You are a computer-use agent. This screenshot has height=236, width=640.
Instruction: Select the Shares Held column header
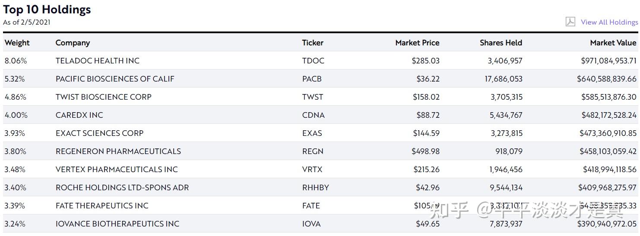tap(501, 43)
